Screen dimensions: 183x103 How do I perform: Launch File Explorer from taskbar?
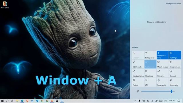click(17, 101)
